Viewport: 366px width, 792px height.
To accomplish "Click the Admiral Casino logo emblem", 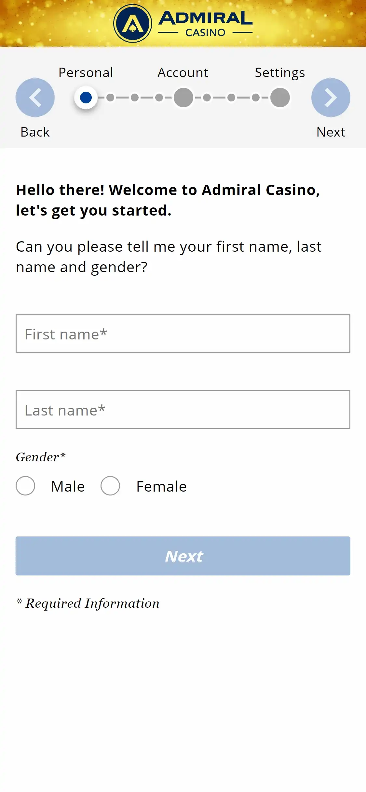I will point(132,23).
